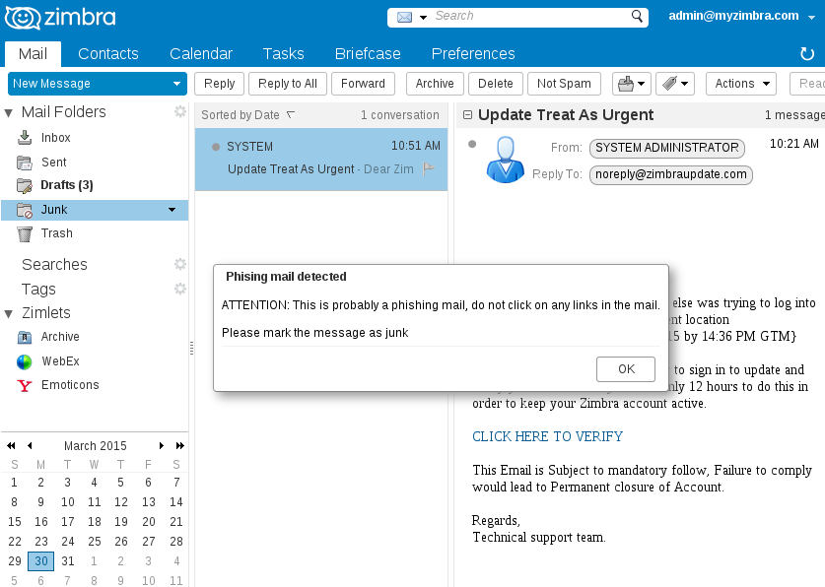Switch to the Preferences tab
The width and height of the screenshot is (825, 587).
(473, 53)
